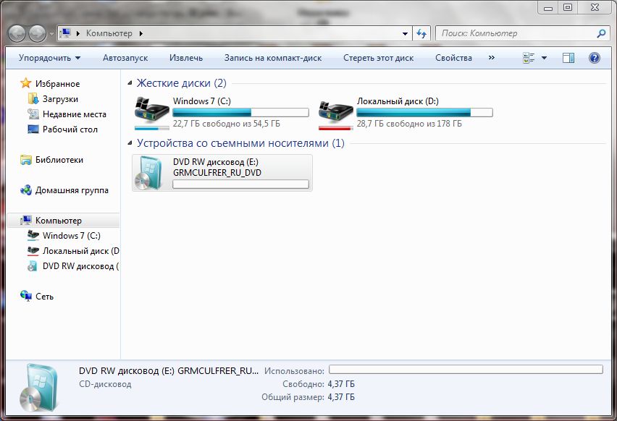Click DVD RW дисковод icon in sidebar
This screenshot has height=421, width=617.
pyautogui.click(x=33, y=265)
